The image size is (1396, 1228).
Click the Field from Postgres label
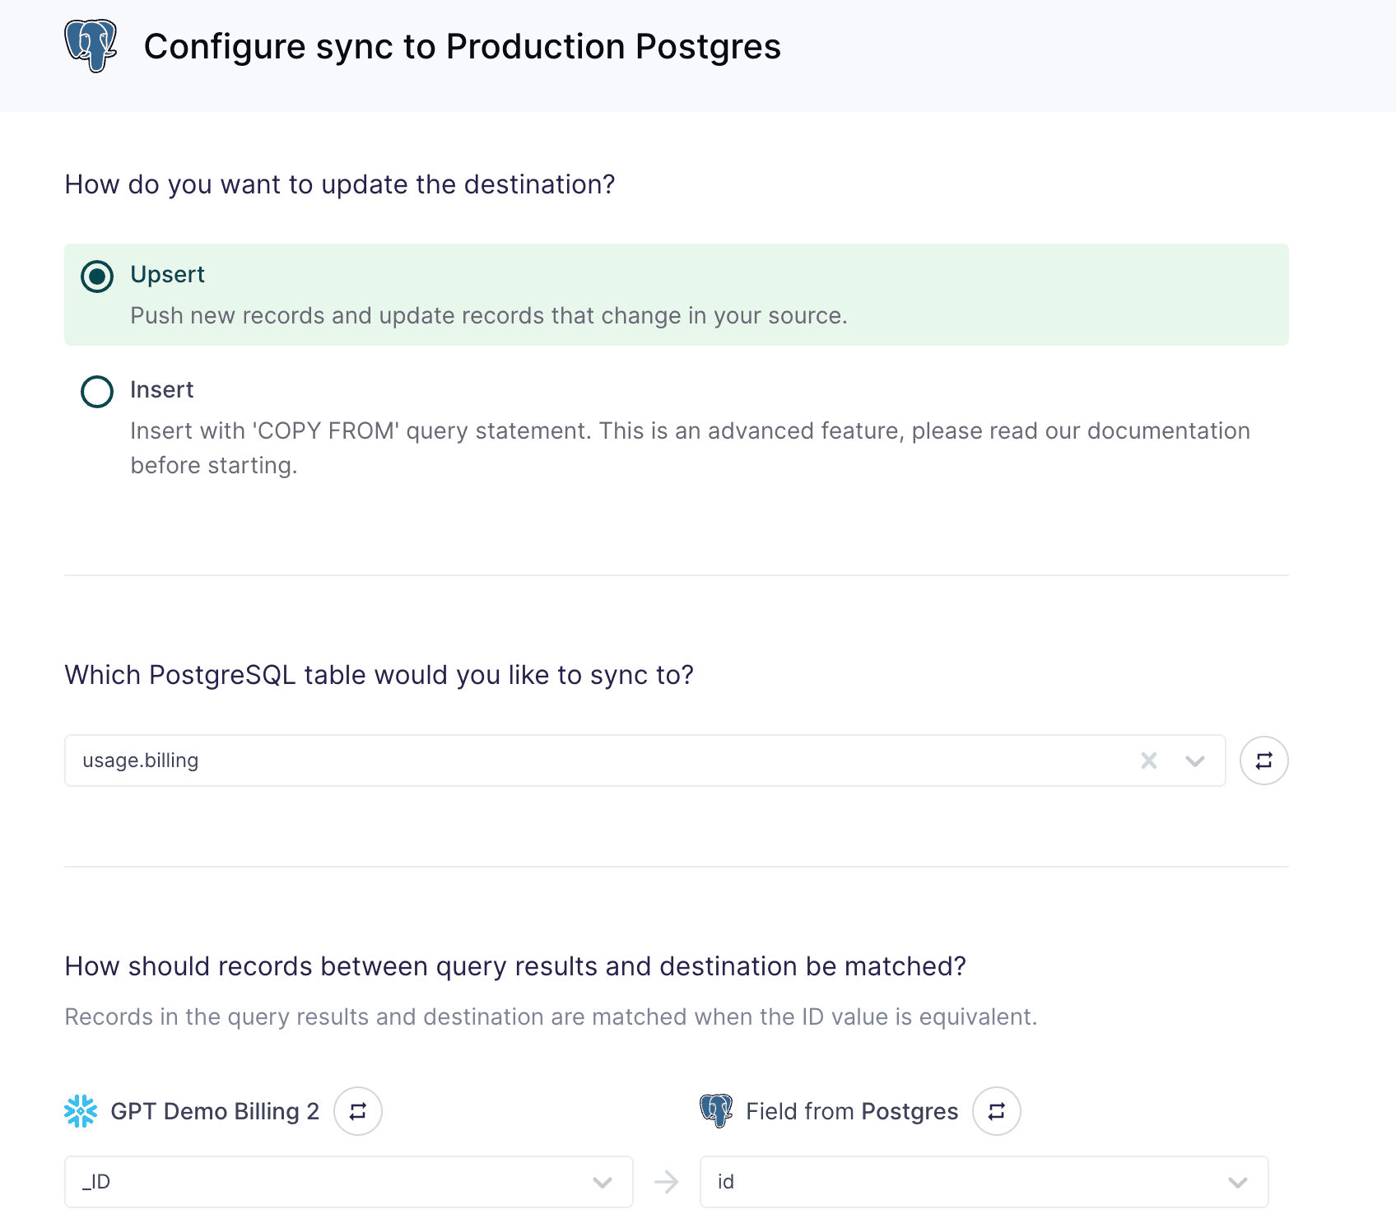(x=850, y=1110)
